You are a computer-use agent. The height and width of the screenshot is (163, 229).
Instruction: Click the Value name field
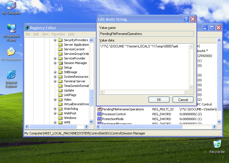(147, 34)
